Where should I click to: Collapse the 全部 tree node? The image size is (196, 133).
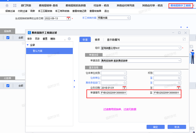27,45
